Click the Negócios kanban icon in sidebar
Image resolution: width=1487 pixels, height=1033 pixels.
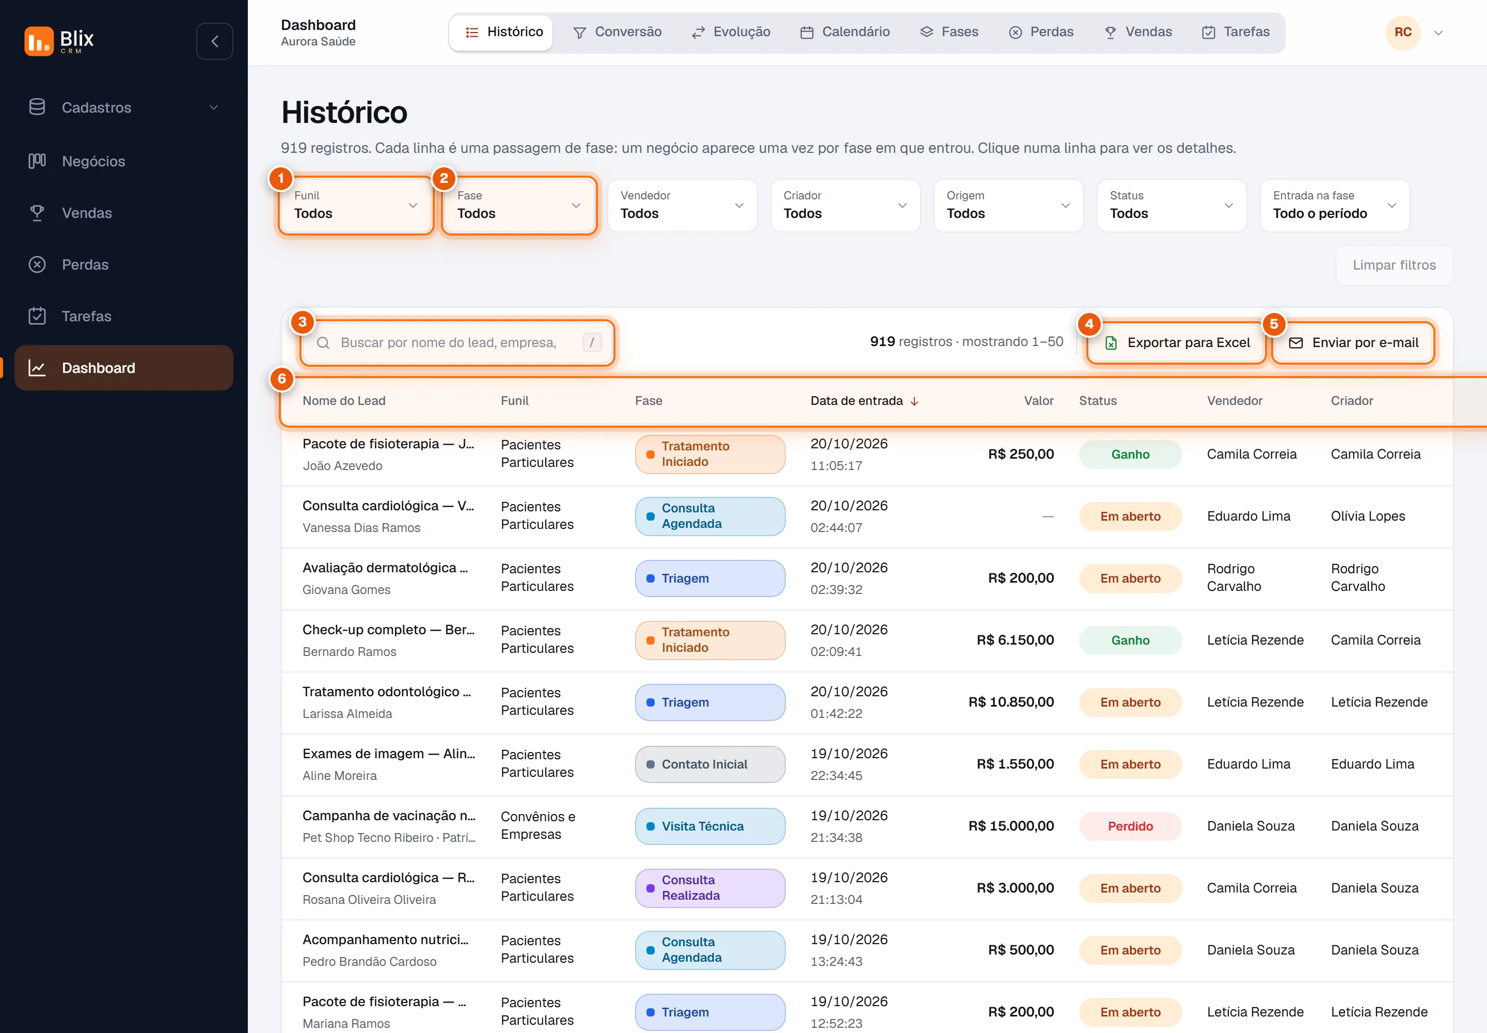click(x=37, y=161)
